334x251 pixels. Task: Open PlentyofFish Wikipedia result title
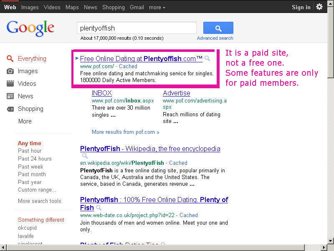click(x=150, y=149)
